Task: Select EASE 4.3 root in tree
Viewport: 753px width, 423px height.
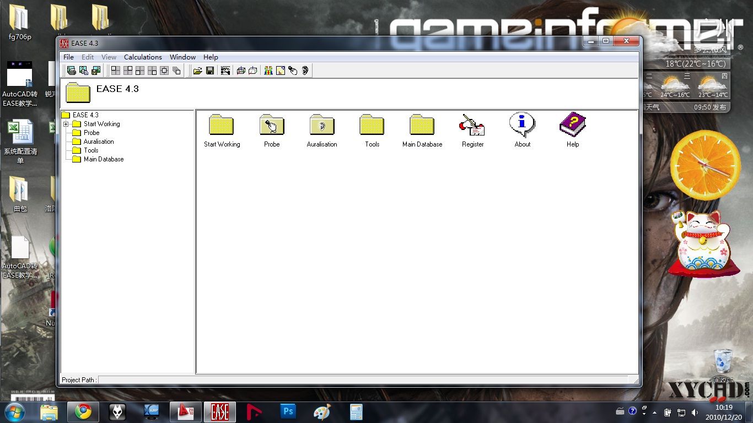Action: point(85,115)
